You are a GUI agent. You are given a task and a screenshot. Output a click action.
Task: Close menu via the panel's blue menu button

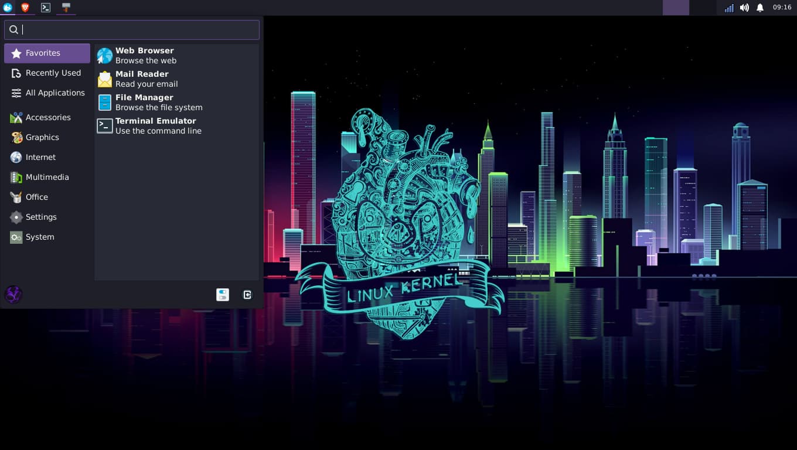tap(8, 8)
